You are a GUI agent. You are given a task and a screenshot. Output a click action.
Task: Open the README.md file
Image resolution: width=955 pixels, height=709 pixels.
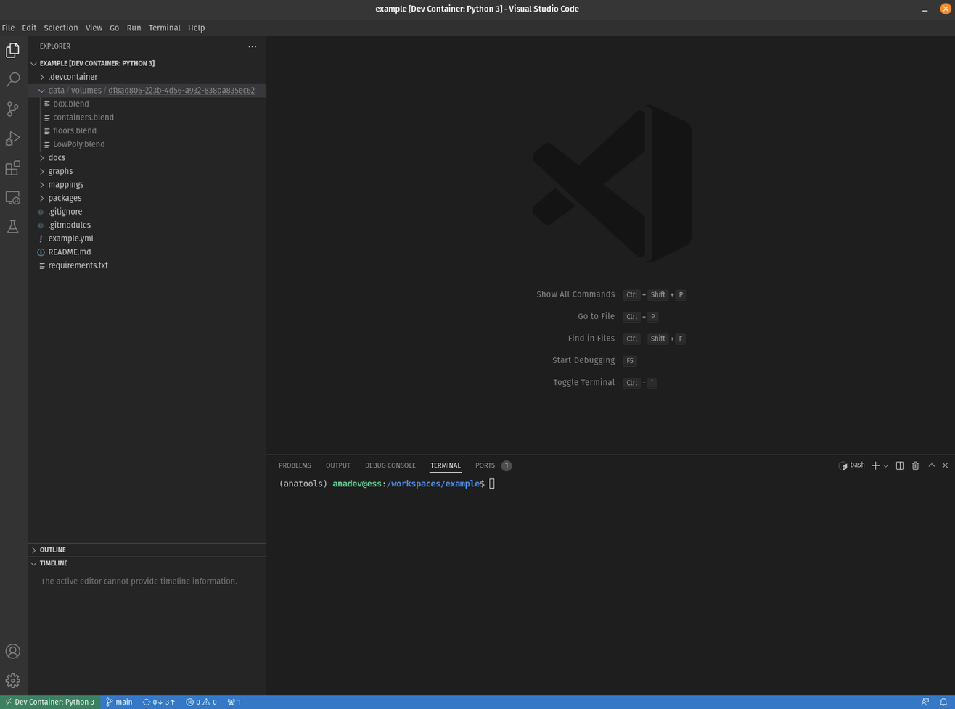(70, 252)
